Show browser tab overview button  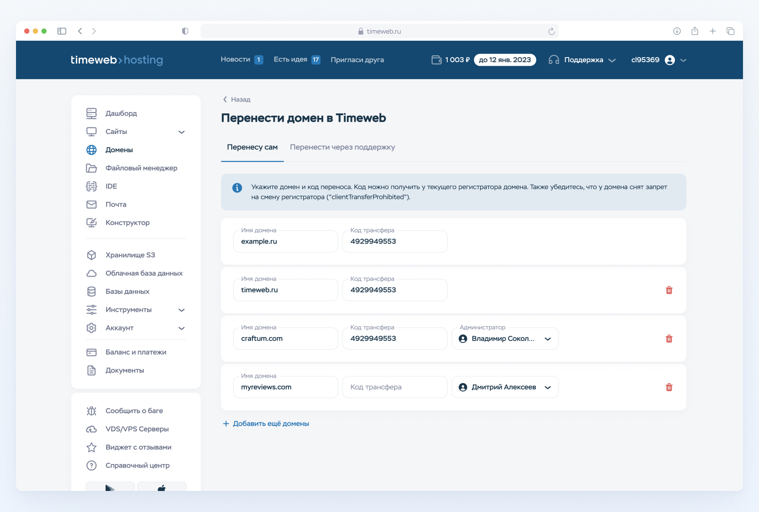click(731, 31)
